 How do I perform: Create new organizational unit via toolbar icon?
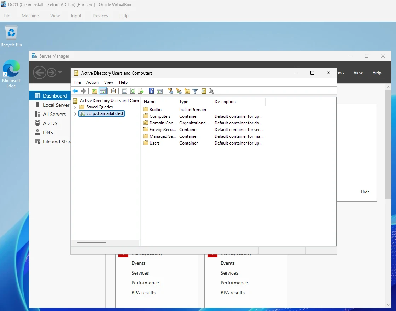coord(187,91)
